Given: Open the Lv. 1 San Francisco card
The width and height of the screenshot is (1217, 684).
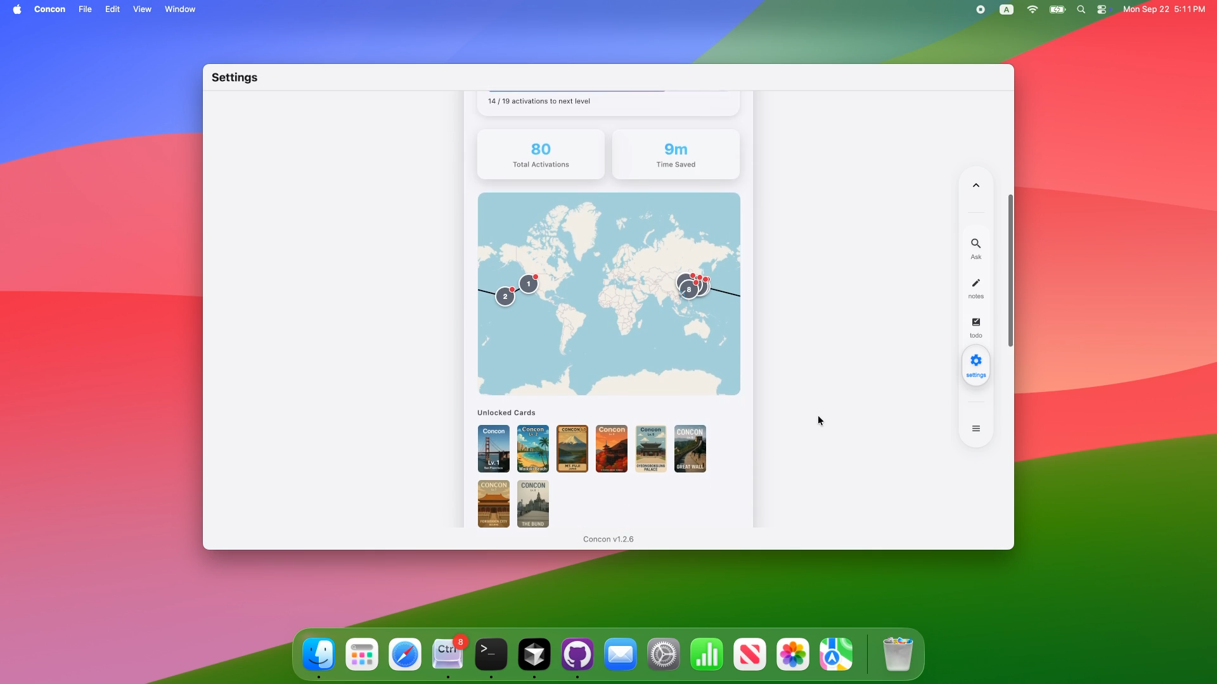Looking at the screenshot, I should click(494, 448).
